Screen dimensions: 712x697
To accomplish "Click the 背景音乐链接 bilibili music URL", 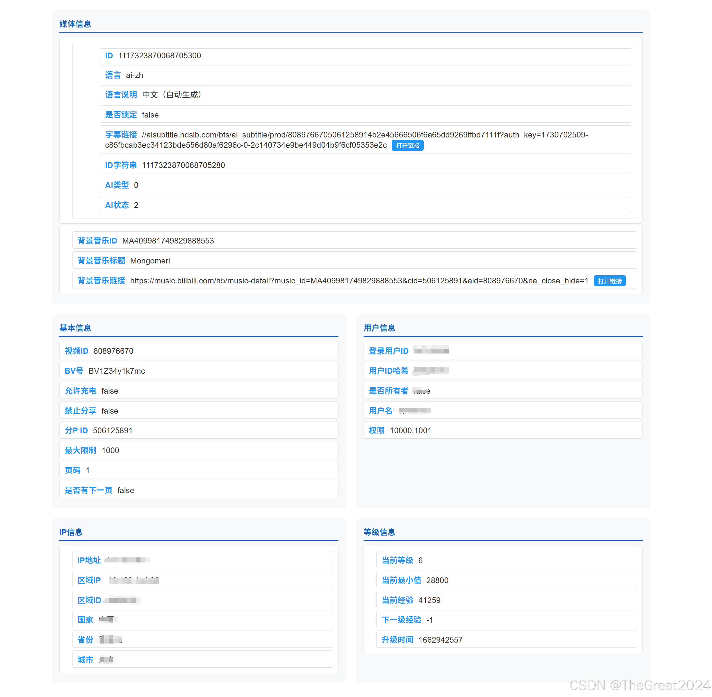I will tap(358, 281).
